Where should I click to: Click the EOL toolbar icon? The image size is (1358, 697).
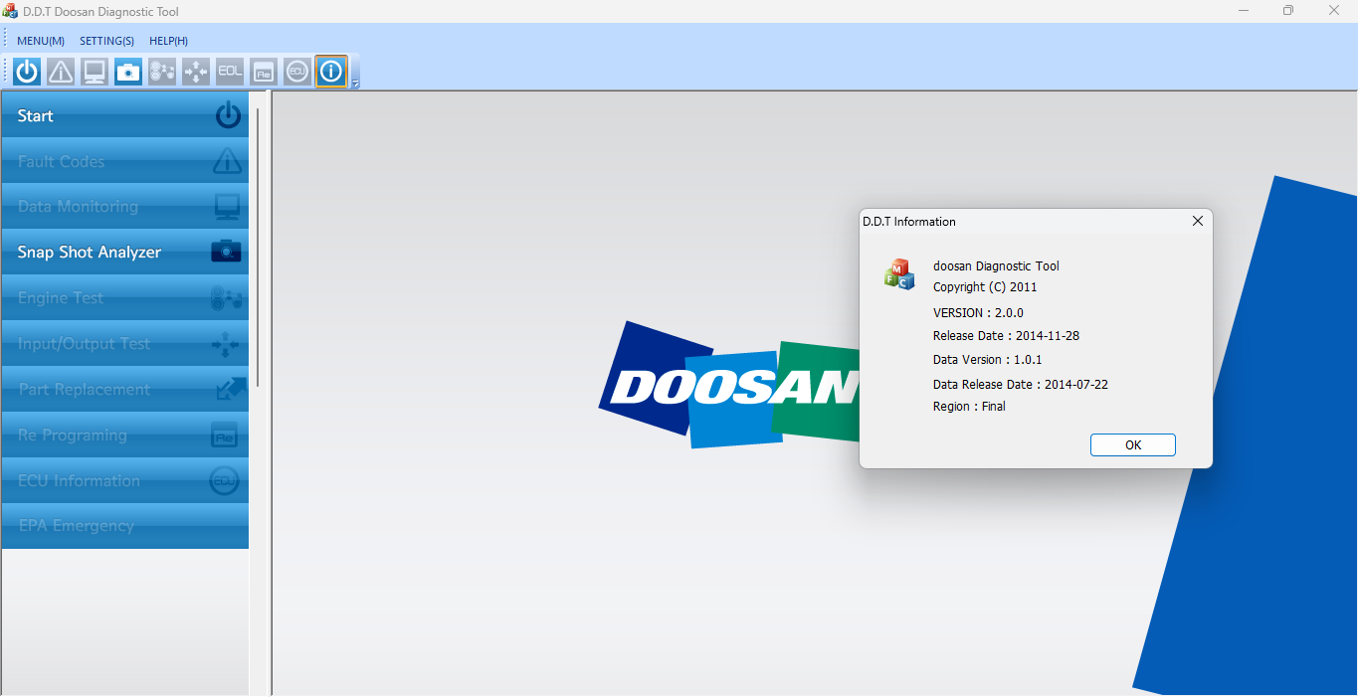230,72
